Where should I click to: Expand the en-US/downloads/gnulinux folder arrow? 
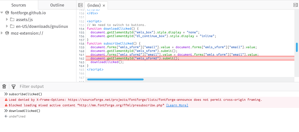[x=7, y=26]
